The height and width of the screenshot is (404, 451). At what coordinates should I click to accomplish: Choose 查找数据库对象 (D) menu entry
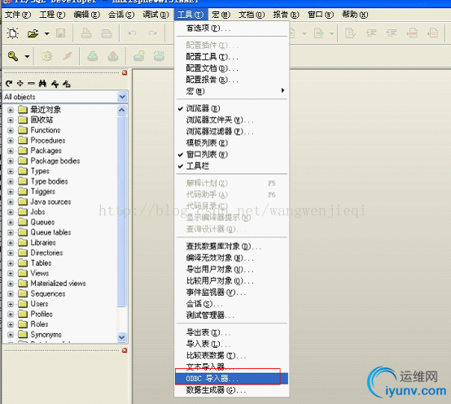pyautogui.click(x=232, y=246)
